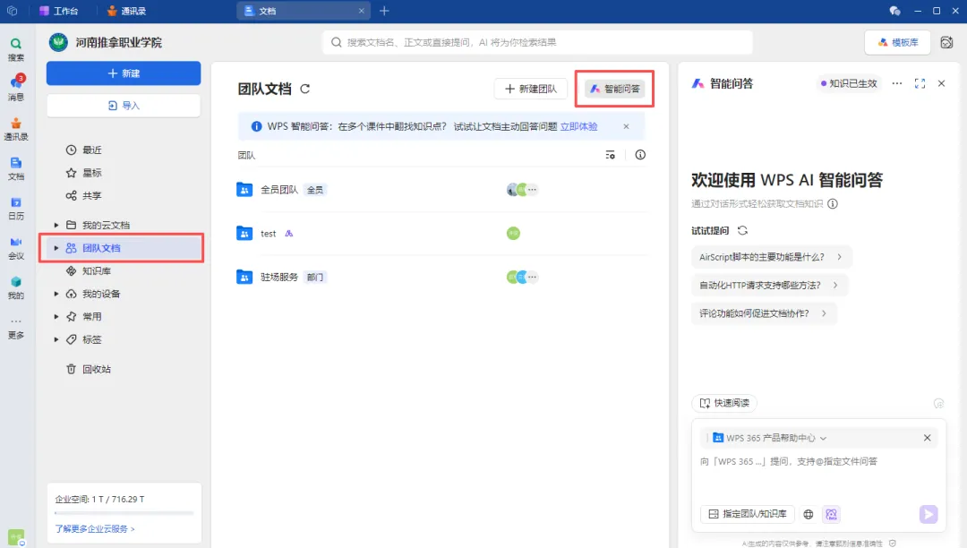967x548 pixels.
Task: Expand 我的设备 tree node
Action: pos(56,294)
